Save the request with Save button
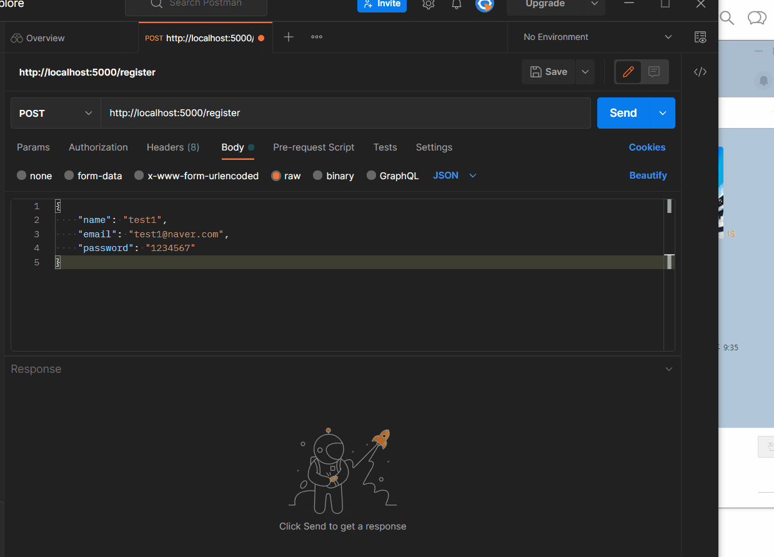 (x=548, y=72)
